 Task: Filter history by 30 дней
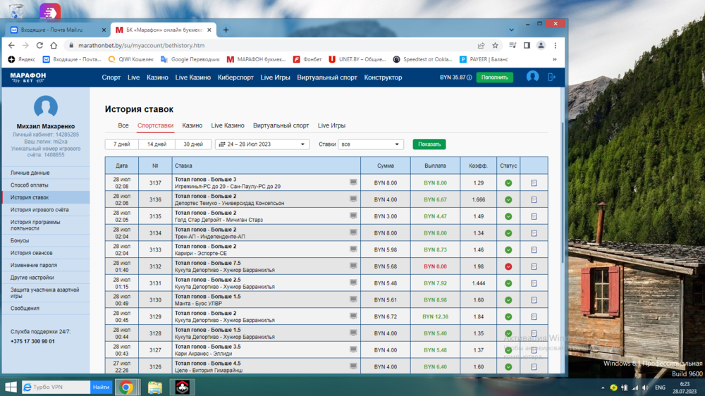click(193, 144)
